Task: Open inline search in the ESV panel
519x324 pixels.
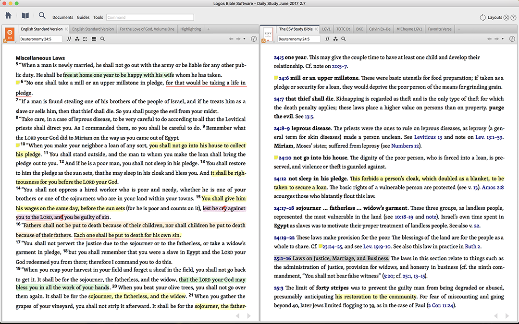Action: coord(103,39)
